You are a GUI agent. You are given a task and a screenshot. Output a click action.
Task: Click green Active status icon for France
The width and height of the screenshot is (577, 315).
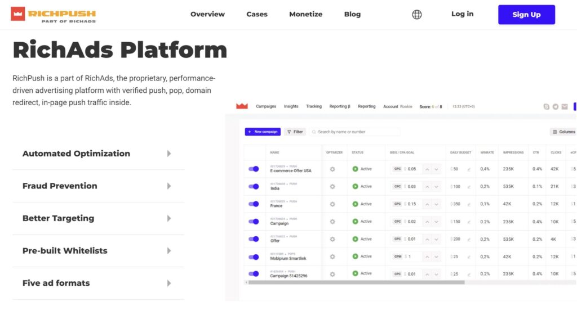[355, 204]
